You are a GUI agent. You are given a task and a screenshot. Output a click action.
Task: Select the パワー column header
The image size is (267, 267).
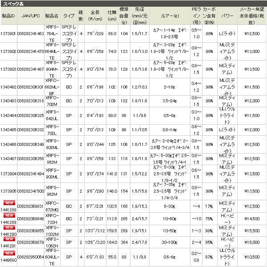(227, 16)
